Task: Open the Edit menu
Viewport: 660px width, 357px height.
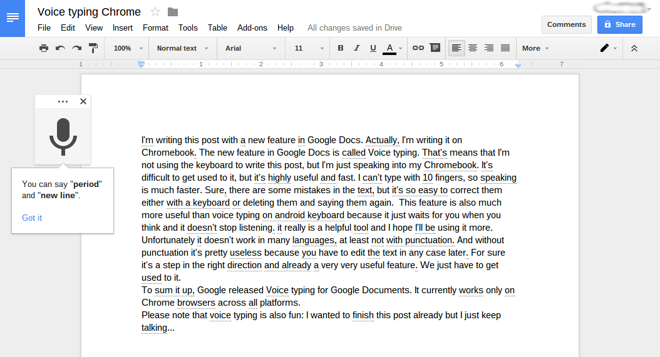Action: tap(68, 28)
